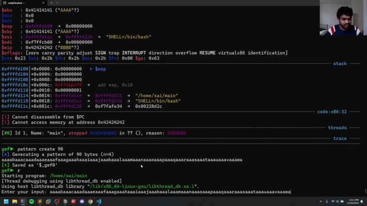Screen dimensions: 367x206
Task: Open Google Chrome from the taskbar
Action: pyautogui.click(x=90, y=202)
